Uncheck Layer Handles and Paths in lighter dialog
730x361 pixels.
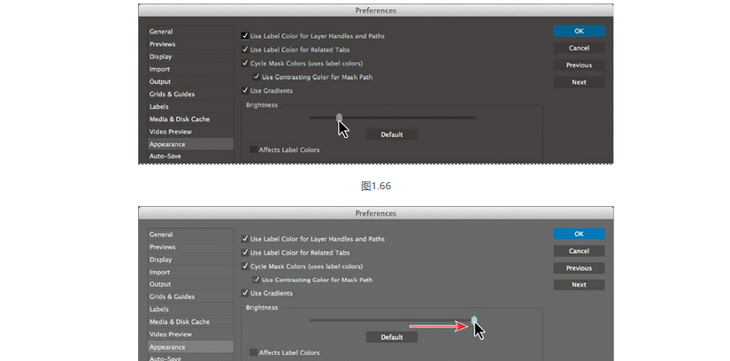(245, 239)
